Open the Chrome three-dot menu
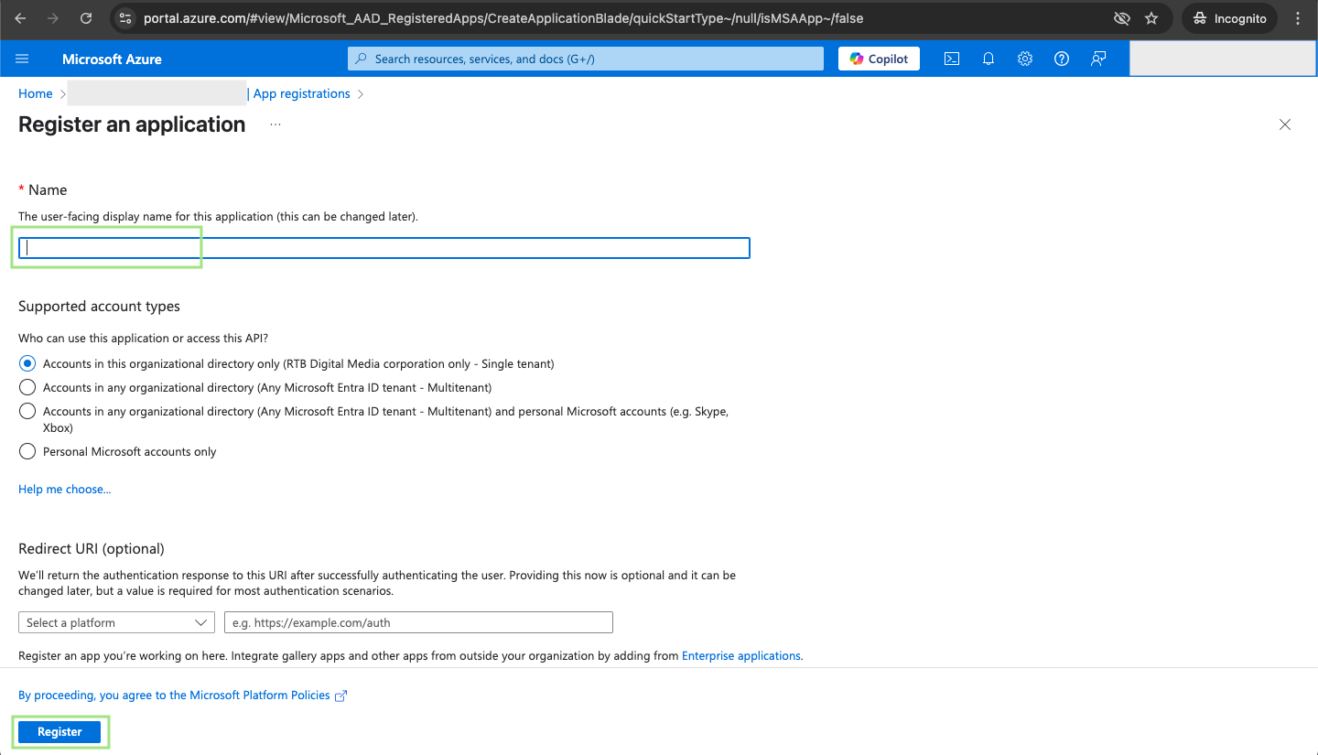The height and width of the screenshot is (755, 1318). tap(1298, 18)
